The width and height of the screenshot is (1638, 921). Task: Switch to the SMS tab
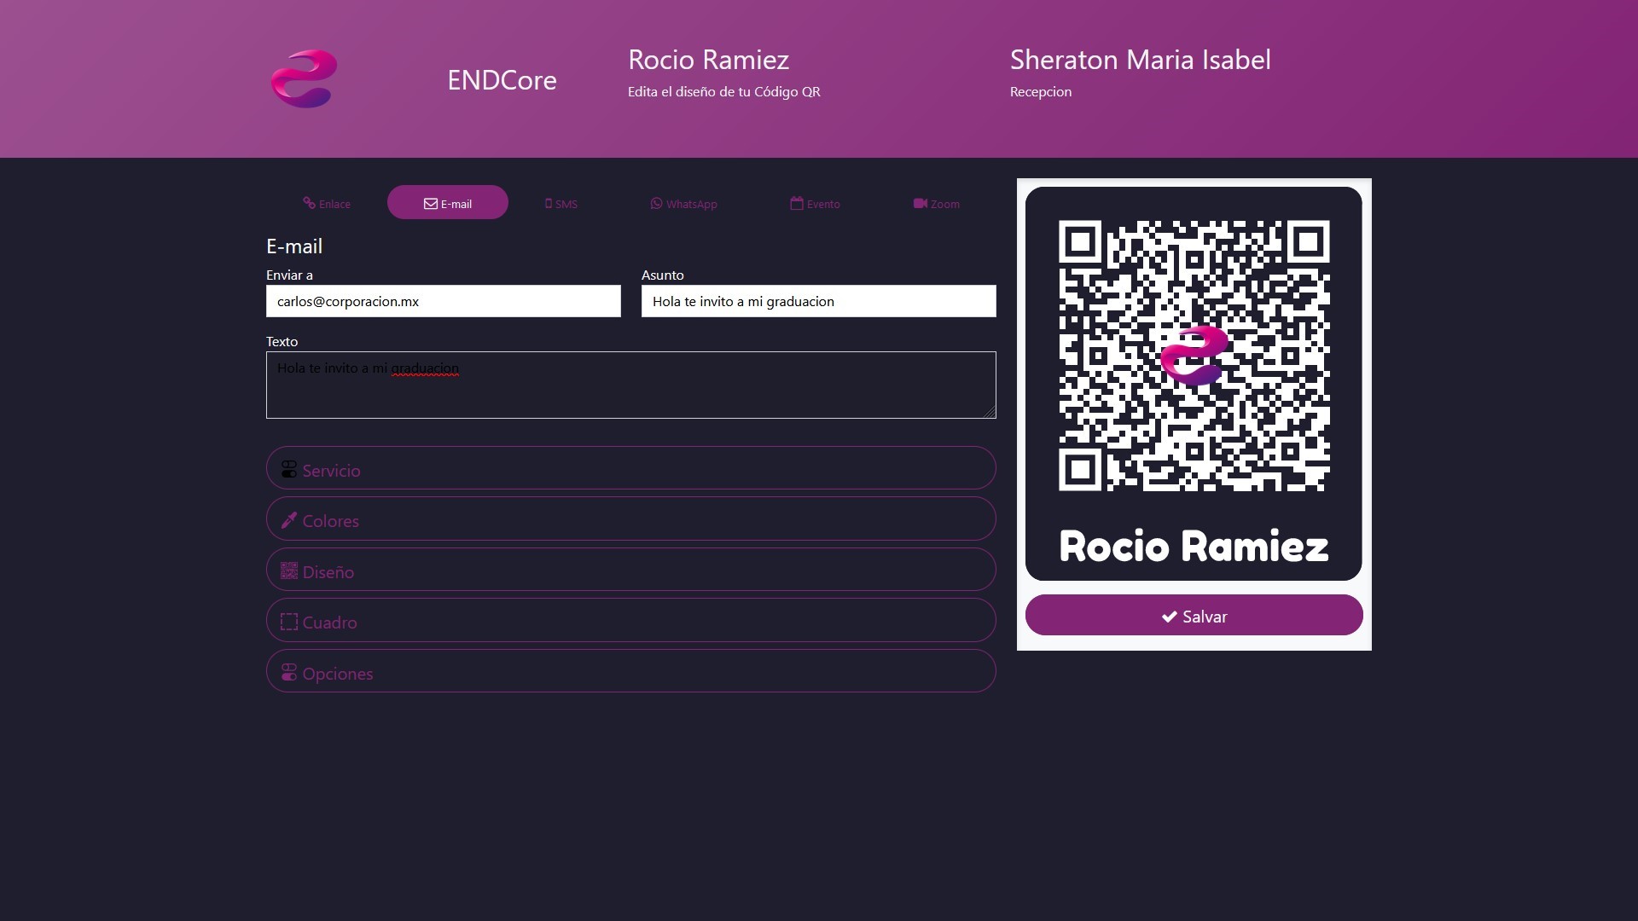click(x=561, y=204)
